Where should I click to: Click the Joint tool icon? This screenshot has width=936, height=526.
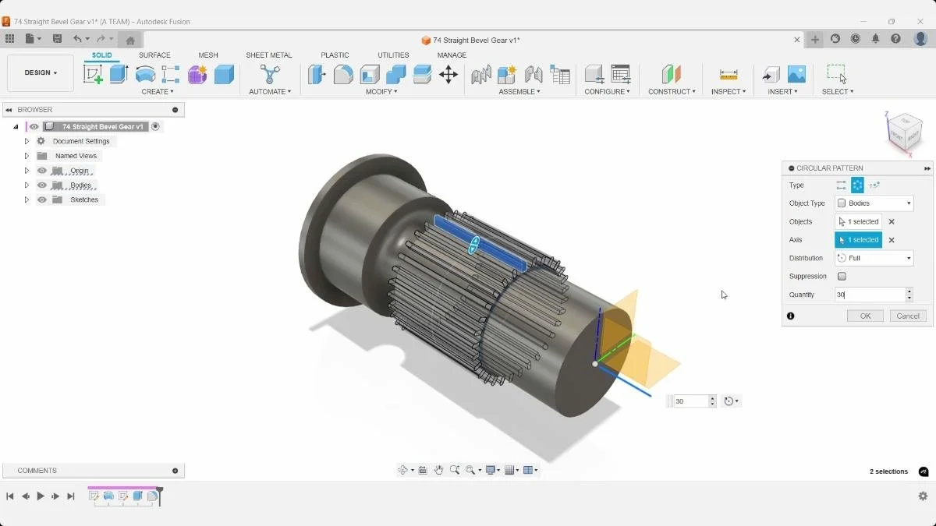tap(481, 74)
